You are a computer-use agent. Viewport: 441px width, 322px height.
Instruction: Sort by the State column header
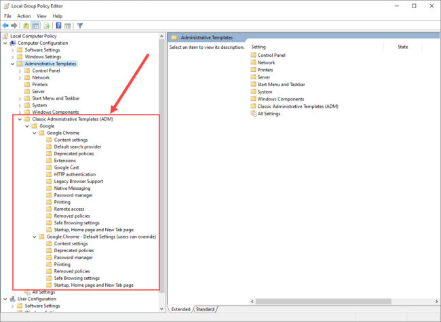click(x=403, y=47)
